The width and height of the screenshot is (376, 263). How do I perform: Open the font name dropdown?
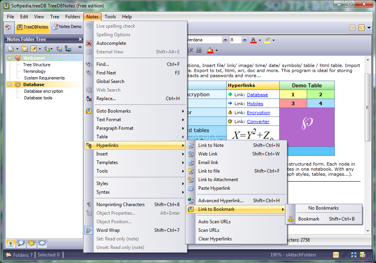225,40
